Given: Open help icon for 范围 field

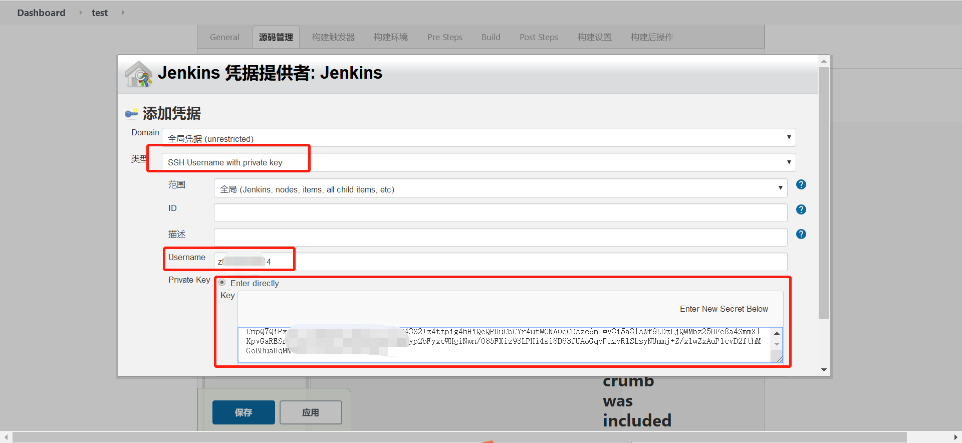Looking at the screenshot, I should coord(801,184).
